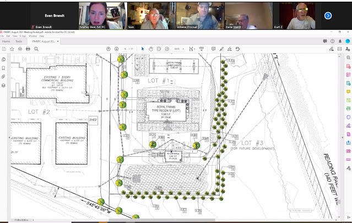The image size is (352, 223).
Task: Open the Help menu
Action: pyautogui.click(x=42, y=36)
